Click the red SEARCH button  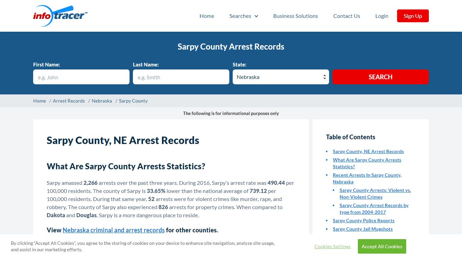pyautogui.click(x=380, y=77)
